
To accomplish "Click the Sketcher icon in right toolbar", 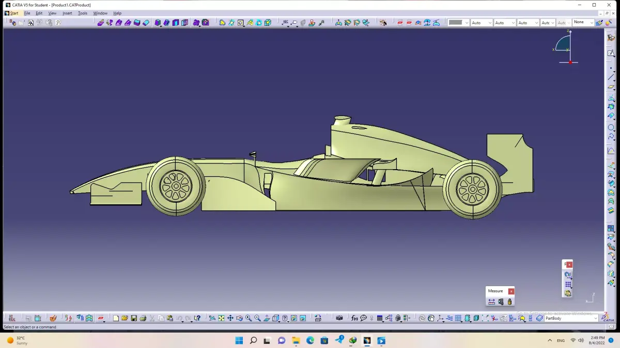I will [611, 53].
